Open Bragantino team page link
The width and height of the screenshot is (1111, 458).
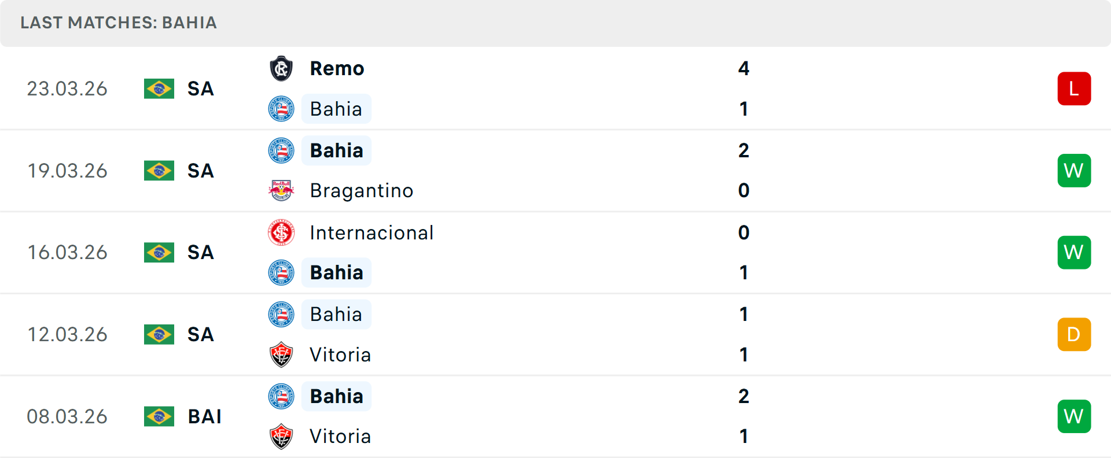[x=362, y=190]
